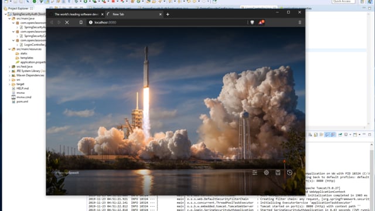375x211 pixels.
Task: Expand the target folder node
Action: [x=9, y=84]
